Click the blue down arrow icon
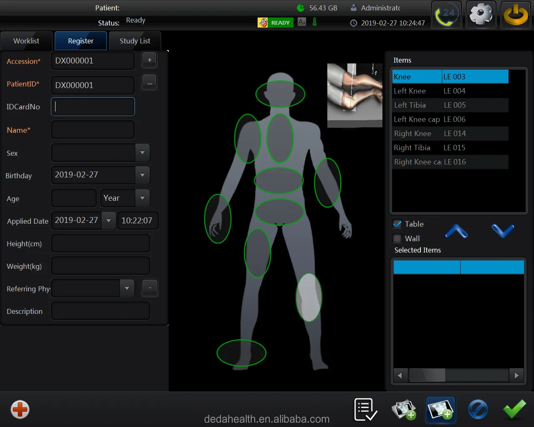The image size is (534, 427). [503, 231]
